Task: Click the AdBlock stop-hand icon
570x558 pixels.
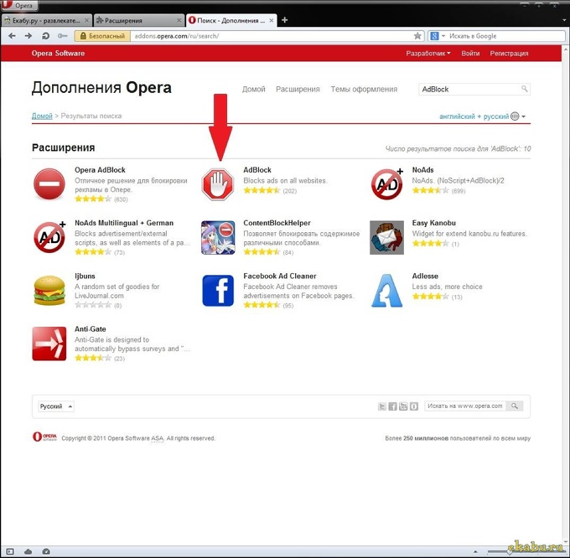Action: click(218, 184)
